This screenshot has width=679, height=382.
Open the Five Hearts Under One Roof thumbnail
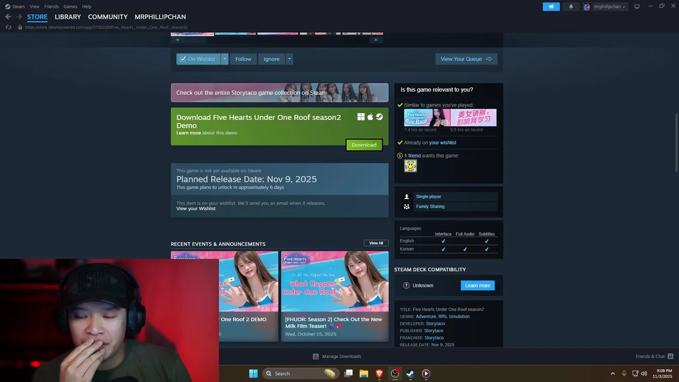pyautogui.click(x=427, y=117)
